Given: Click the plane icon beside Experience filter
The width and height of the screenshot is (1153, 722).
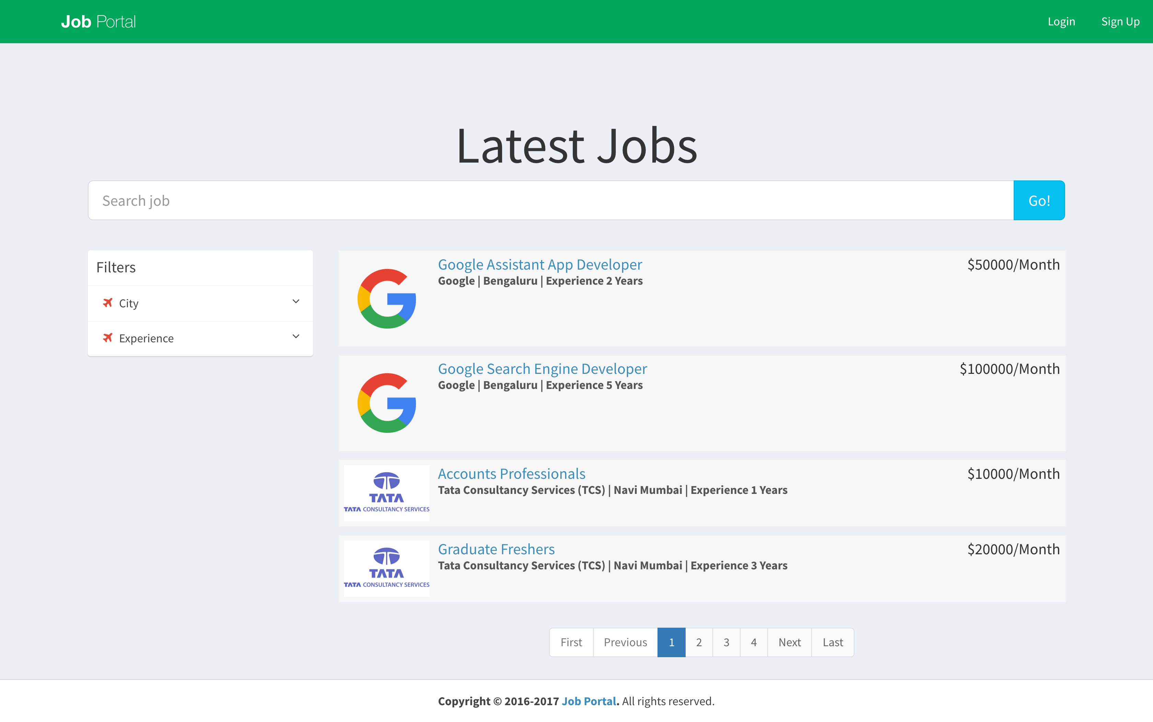Looking at the screenshot, I should click(108, 338).
